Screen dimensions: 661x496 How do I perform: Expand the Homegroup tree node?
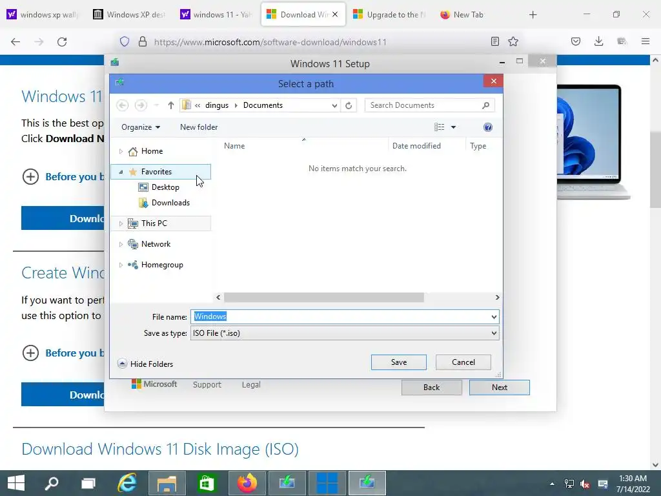click(x=121, y=265)
